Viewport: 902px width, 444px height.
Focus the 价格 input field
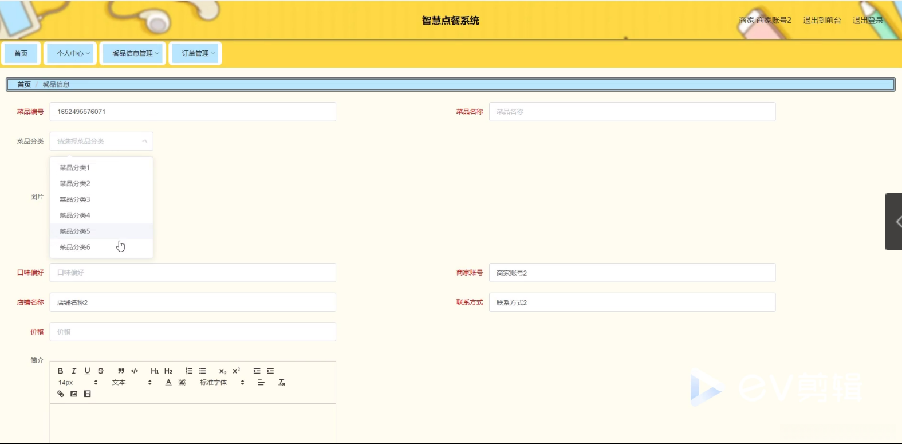[x=193, y=332]
